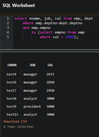Viewport: 99px width, 137px height.
Task: Click the '6 rows selected.' message
Action: [x=19, y=127]
